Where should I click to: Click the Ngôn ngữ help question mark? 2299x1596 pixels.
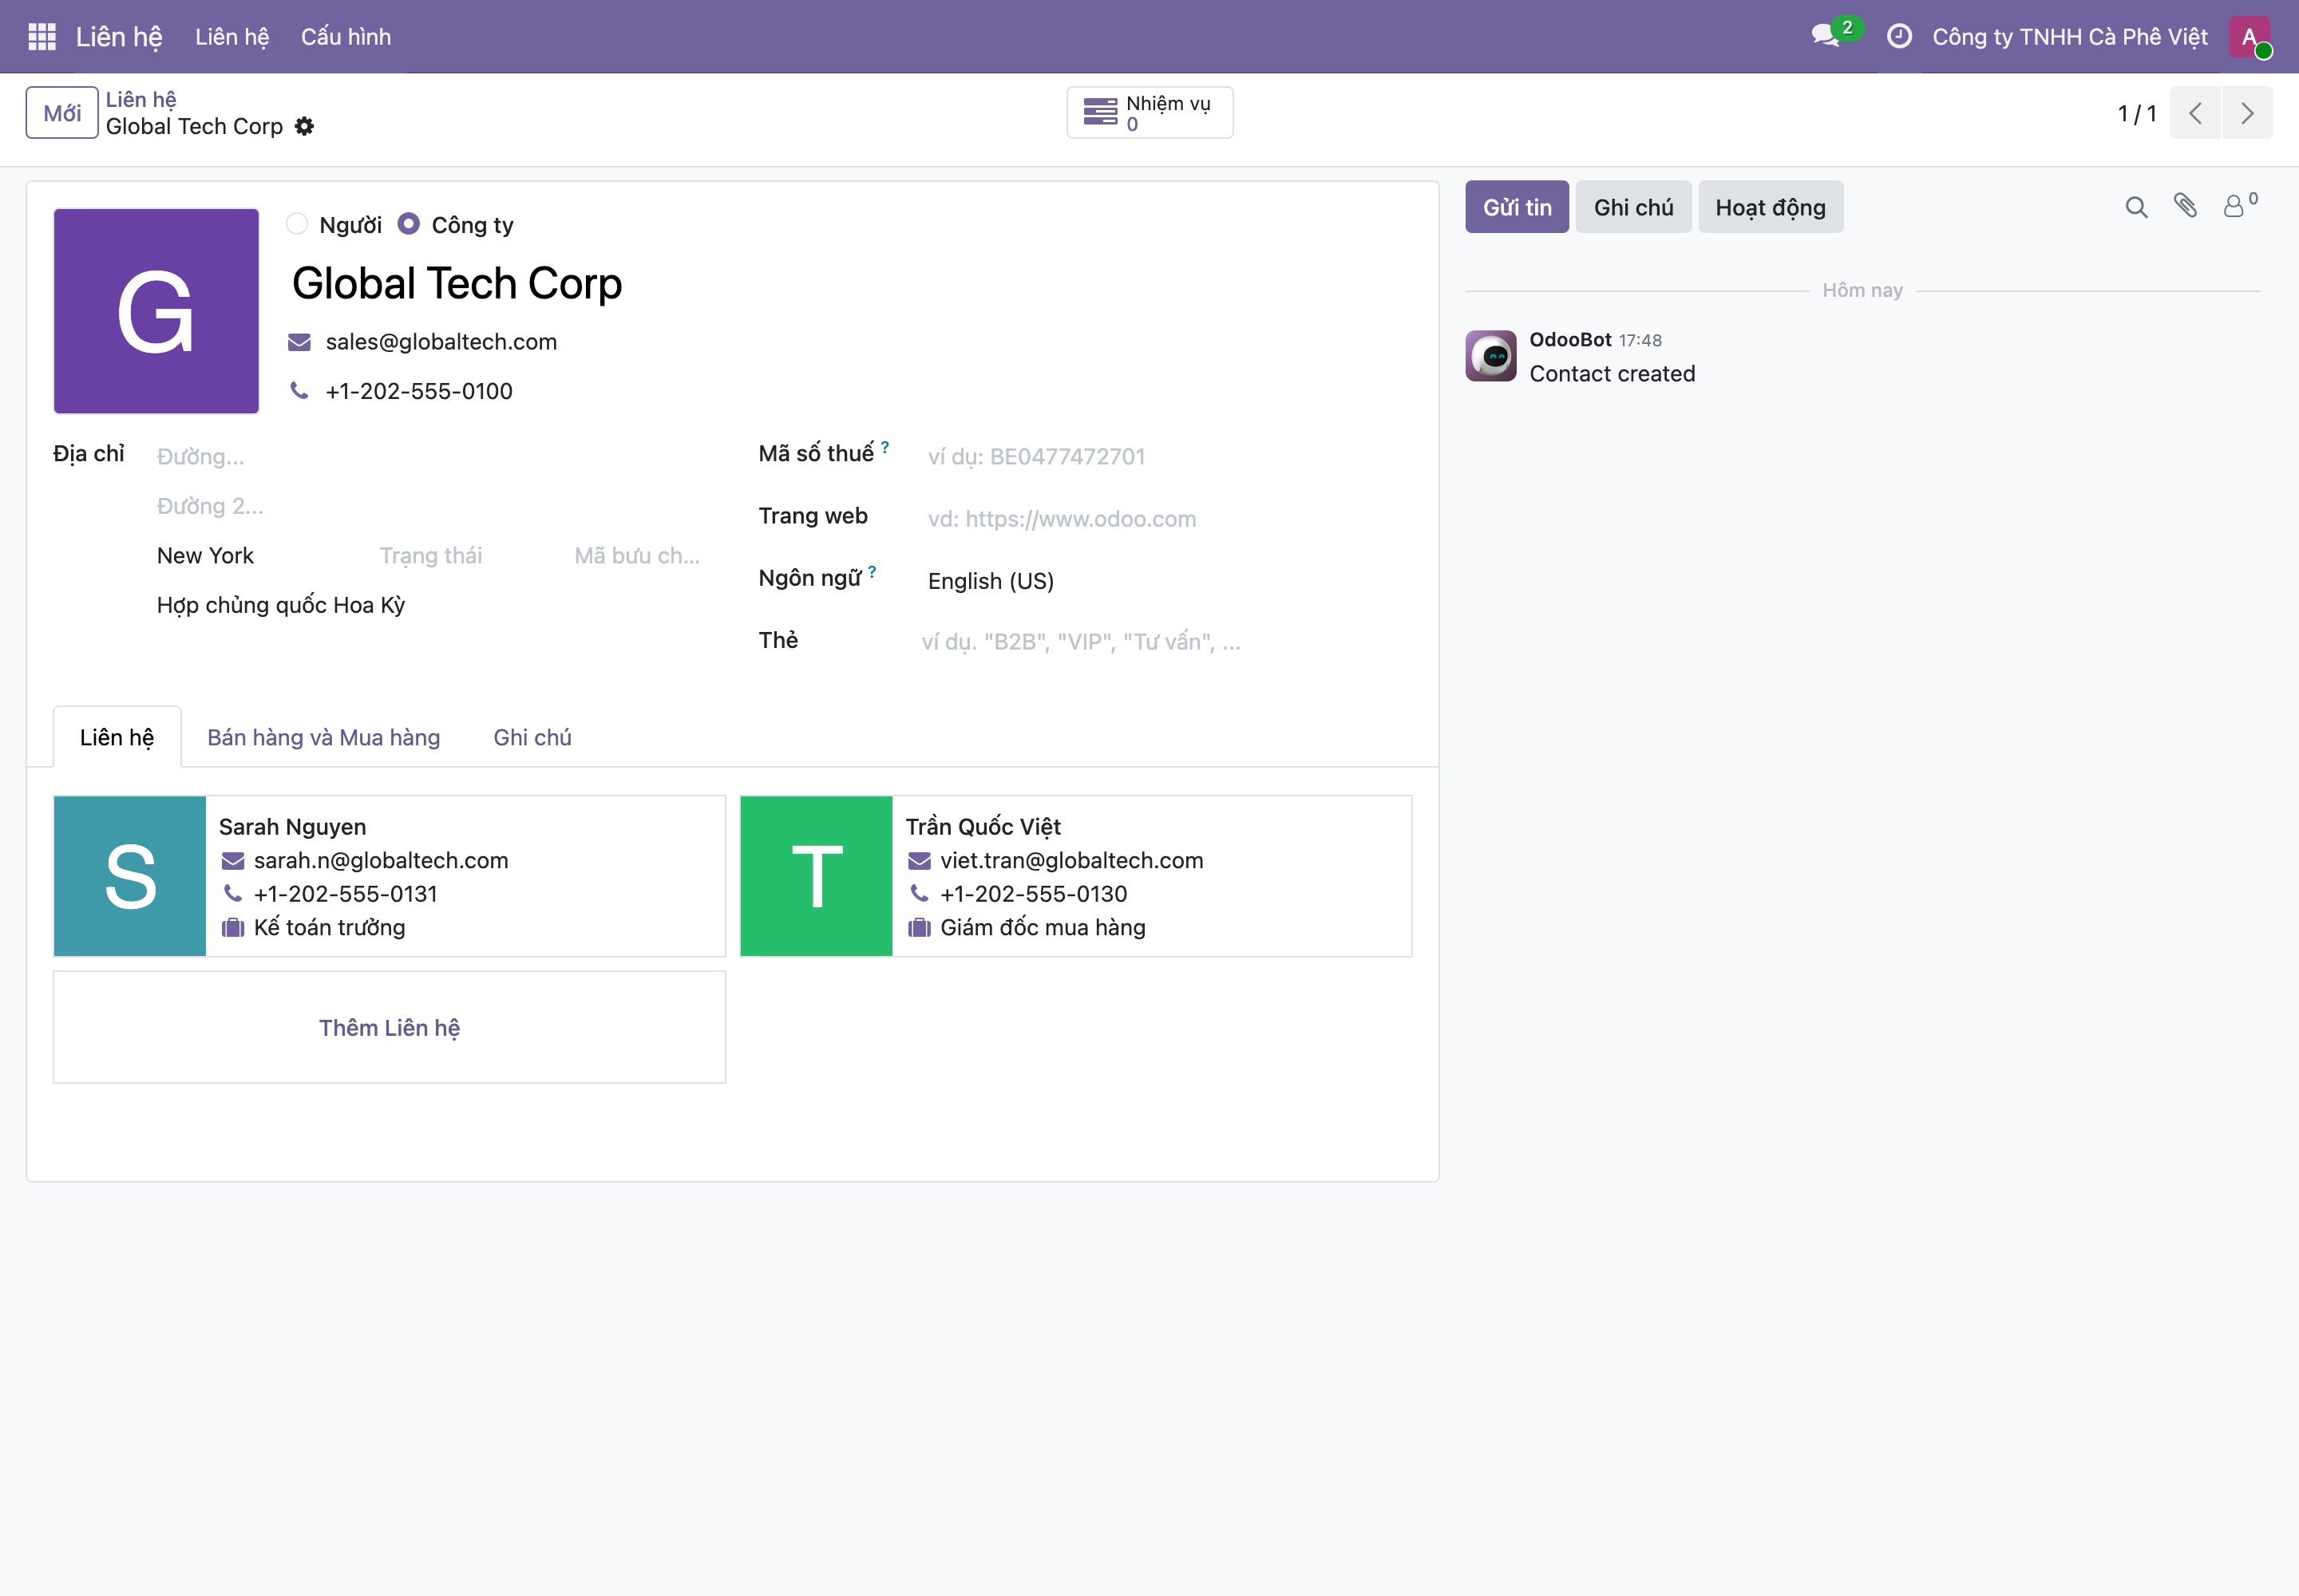[x=873, y=572]
